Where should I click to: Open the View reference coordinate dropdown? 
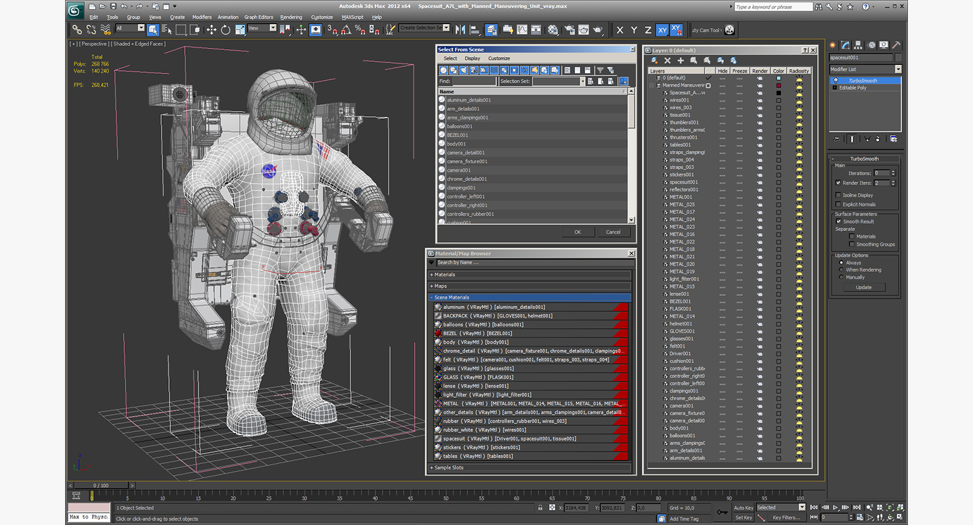[262, 28]
